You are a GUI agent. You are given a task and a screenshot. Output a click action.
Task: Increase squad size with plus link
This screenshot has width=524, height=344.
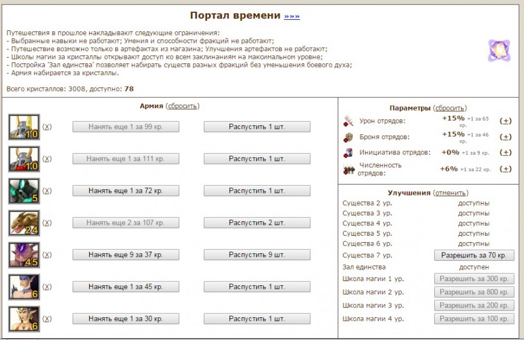(x=506, y=169)
